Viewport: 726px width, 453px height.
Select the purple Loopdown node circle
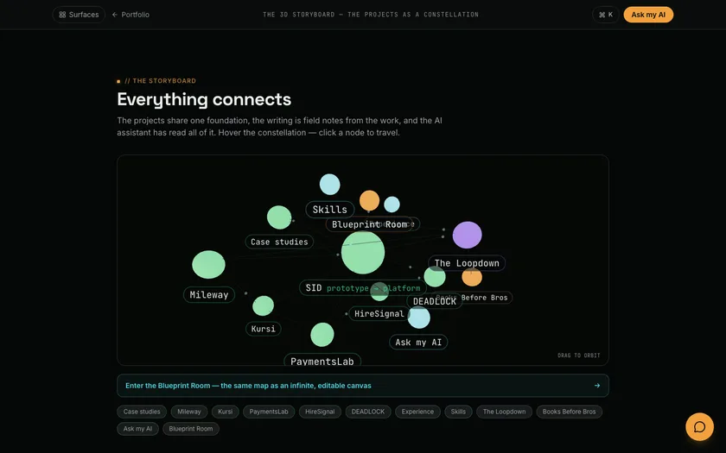pos(467,235)
